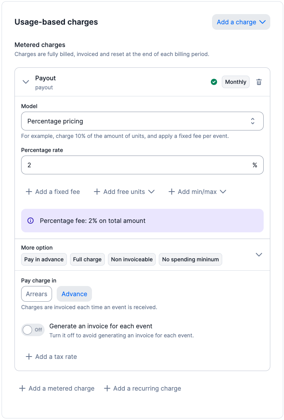This screenshot has width=284, height=420.
Task: Delete the Payout charge with trash icon
Action: point(259,82)
